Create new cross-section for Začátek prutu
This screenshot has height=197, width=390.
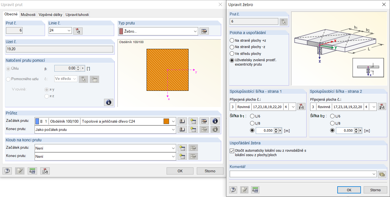pyautogui.click(x=193, y=121)
